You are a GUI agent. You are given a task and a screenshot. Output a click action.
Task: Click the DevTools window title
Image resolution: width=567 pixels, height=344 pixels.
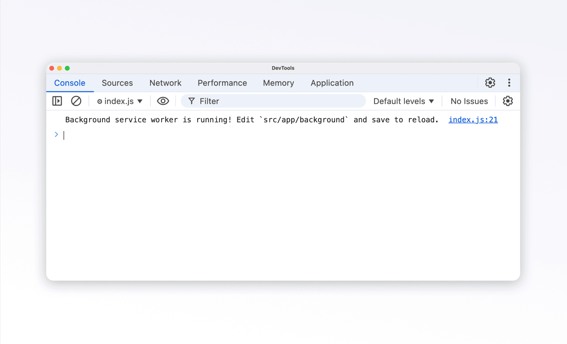(283, 68)
